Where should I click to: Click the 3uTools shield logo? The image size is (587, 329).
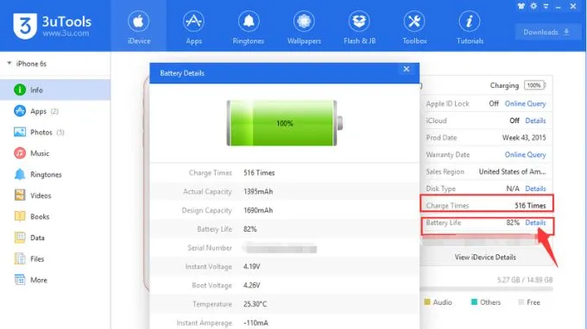click(25, 26)
